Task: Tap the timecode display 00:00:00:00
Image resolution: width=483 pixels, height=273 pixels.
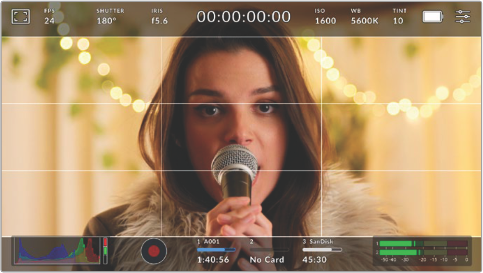Action: click(243, 17)
